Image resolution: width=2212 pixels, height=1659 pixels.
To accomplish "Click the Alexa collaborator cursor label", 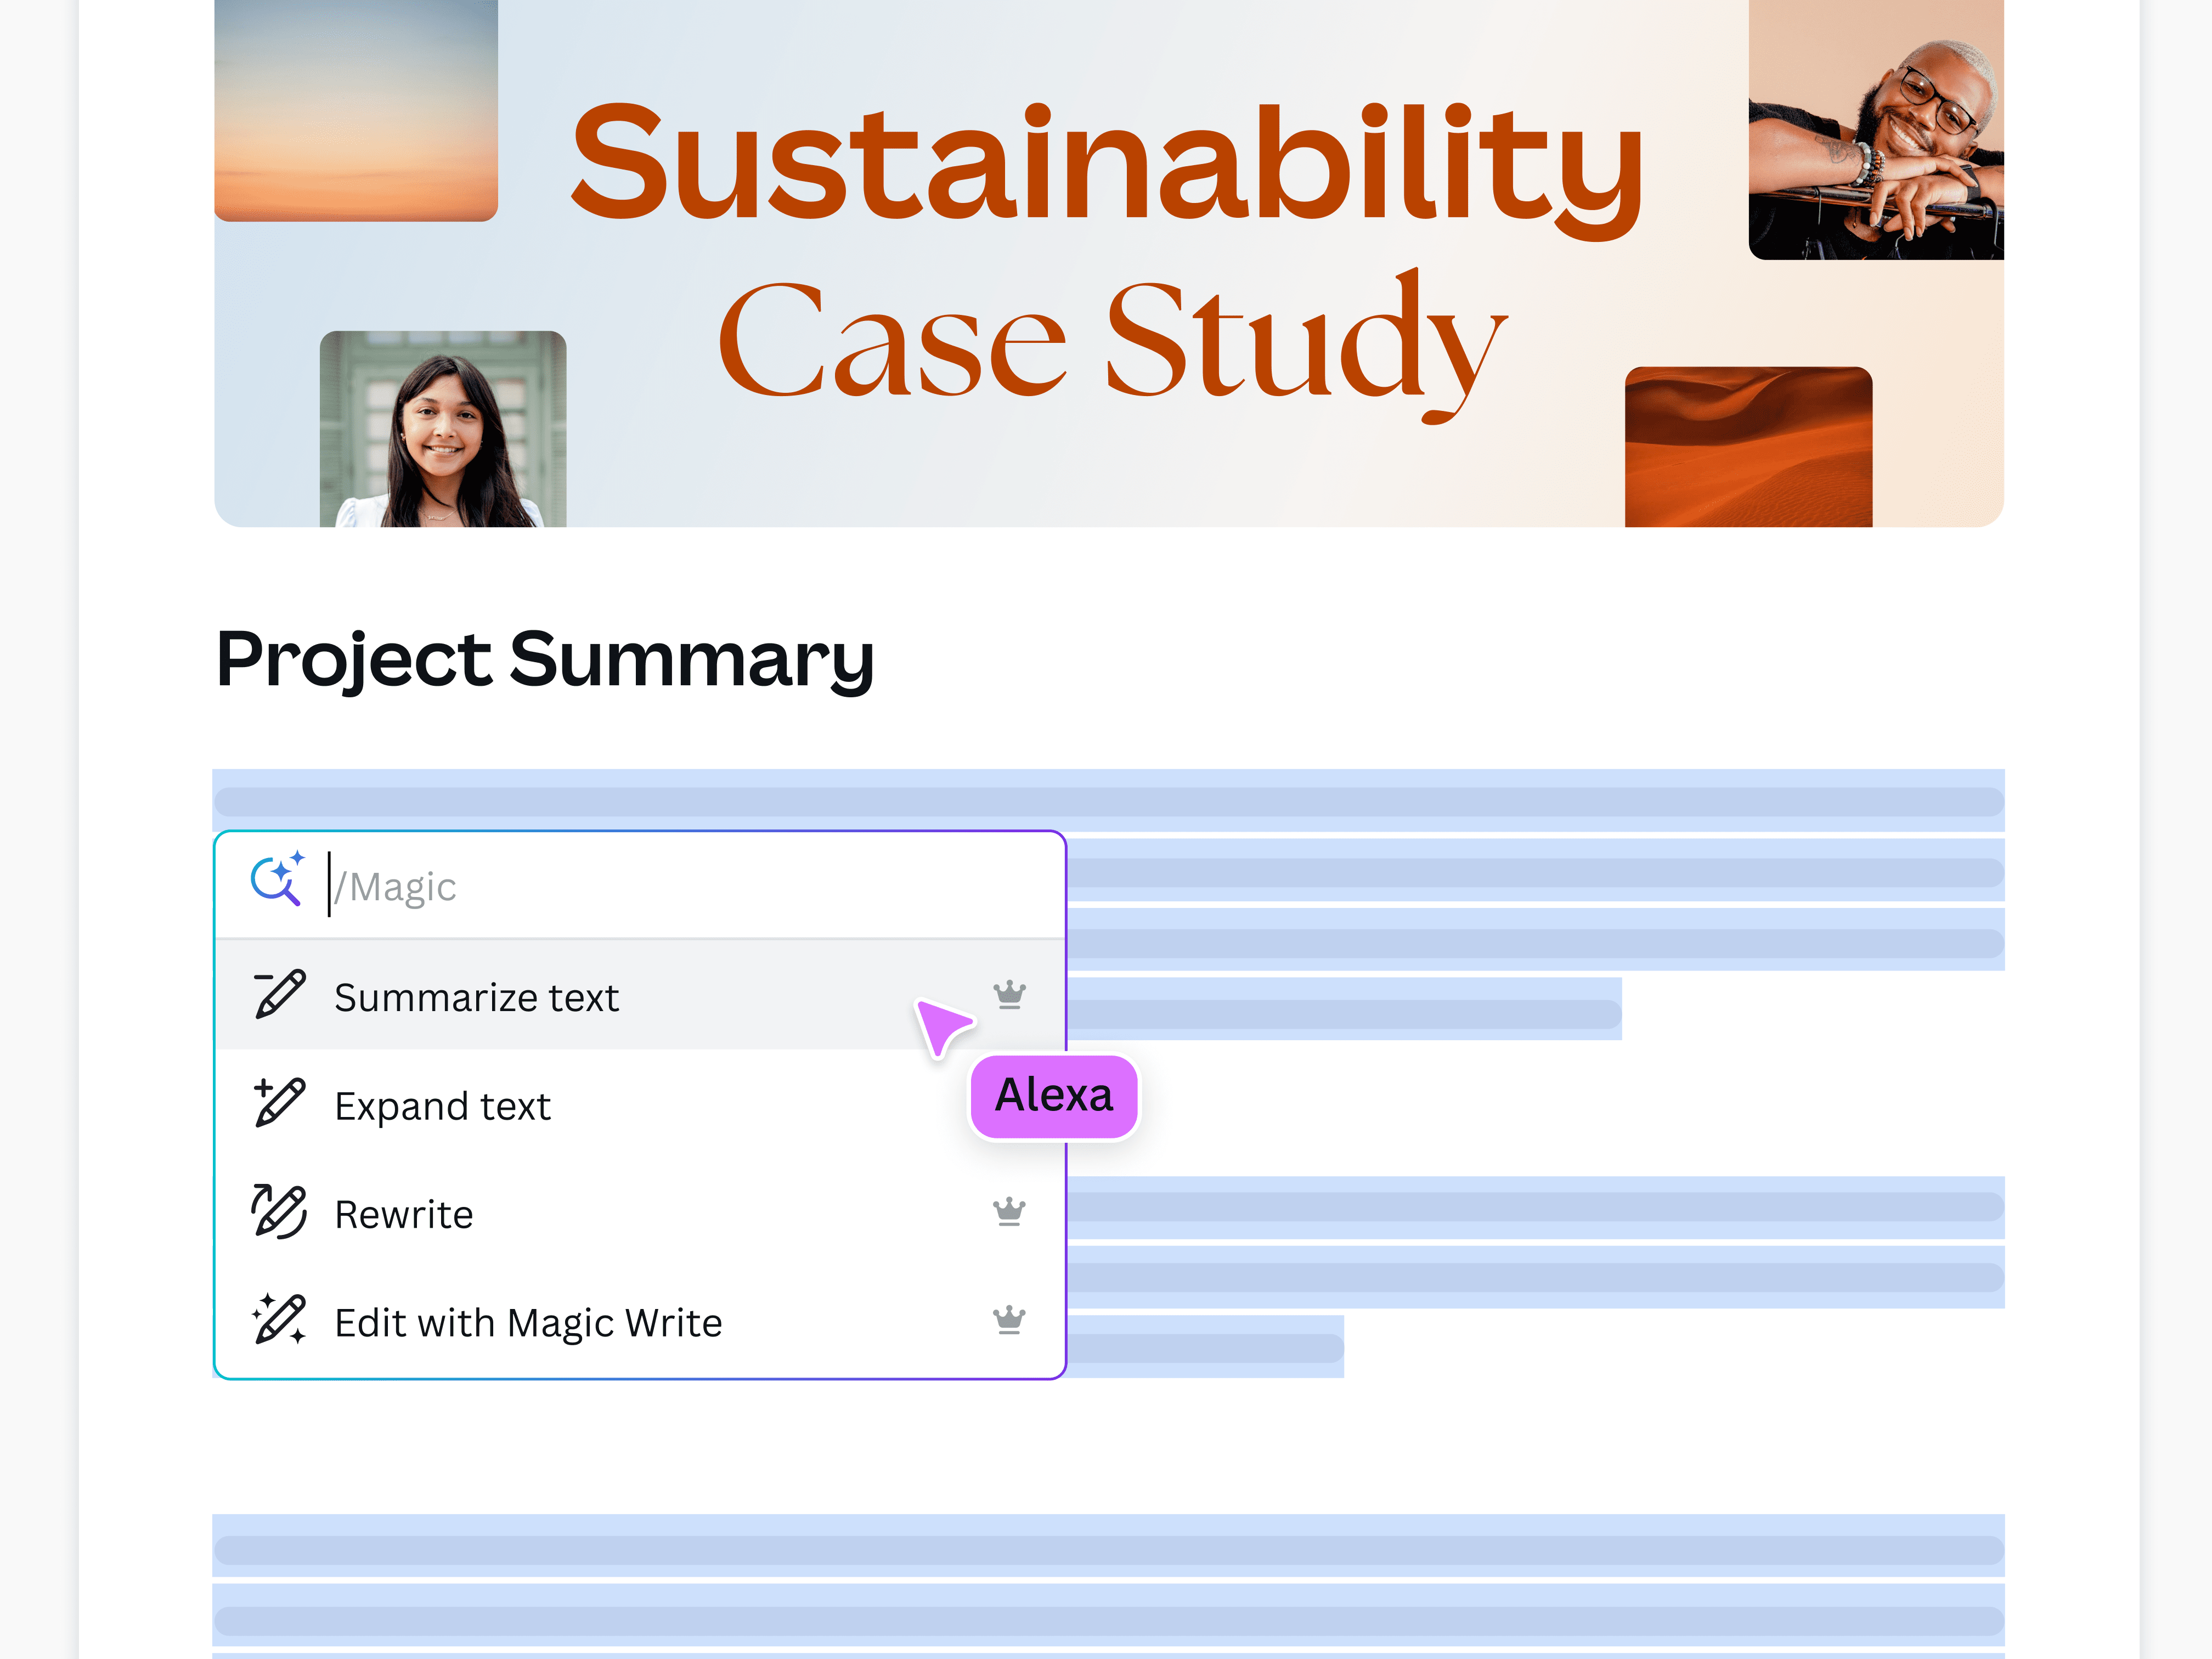I will pyautogui.click(x=1054, y=1096).
